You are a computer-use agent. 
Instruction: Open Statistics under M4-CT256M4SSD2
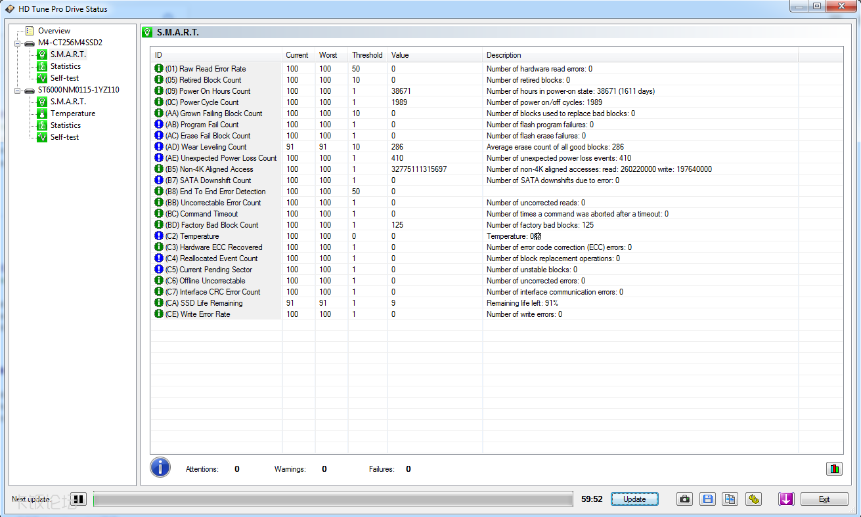(x=66, y=66)
